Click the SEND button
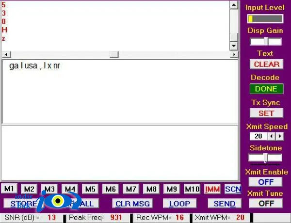The width and height of the screenshot is (291, 223). (225, 204)
